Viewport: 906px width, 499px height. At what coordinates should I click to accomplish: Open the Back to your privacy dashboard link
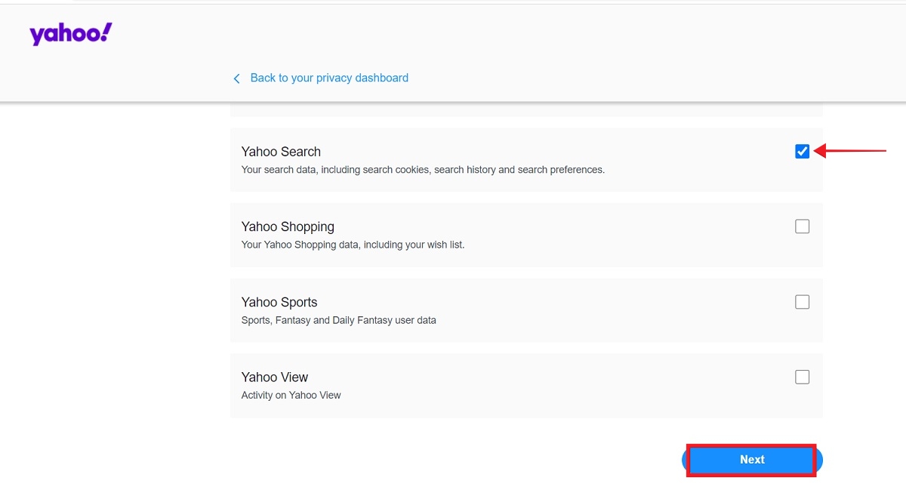tap(330, 78)
